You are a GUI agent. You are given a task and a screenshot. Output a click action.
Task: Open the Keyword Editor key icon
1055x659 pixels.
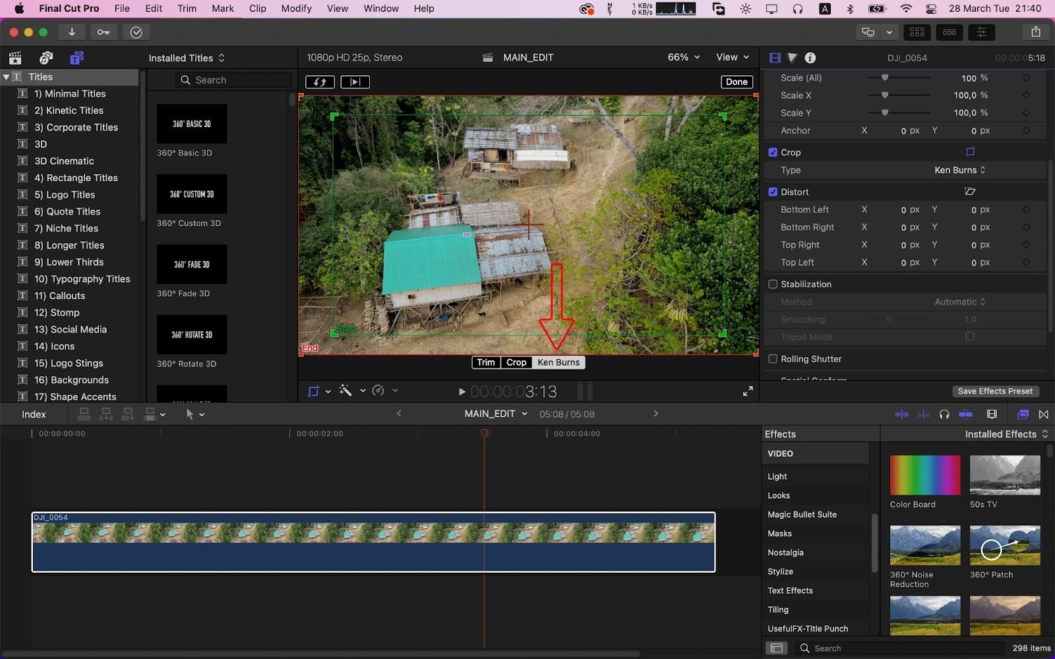click(104, 32)
